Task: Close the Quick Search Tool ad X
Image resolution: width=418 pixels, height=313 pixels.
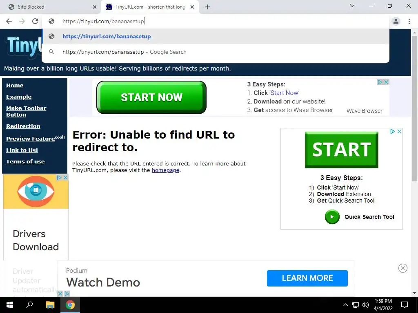Action: (x=399, y=131)
